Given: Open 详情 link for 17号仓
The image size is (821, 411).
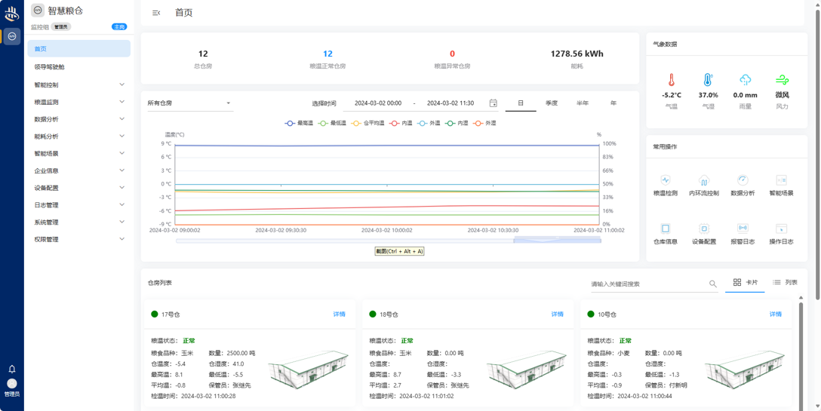Looking at the screenshot, I should (x=339, y=314).
